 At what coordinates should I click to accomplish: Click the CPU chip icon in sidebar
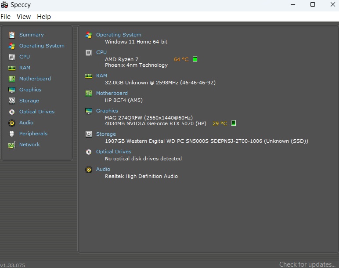[x=12, y=57]
